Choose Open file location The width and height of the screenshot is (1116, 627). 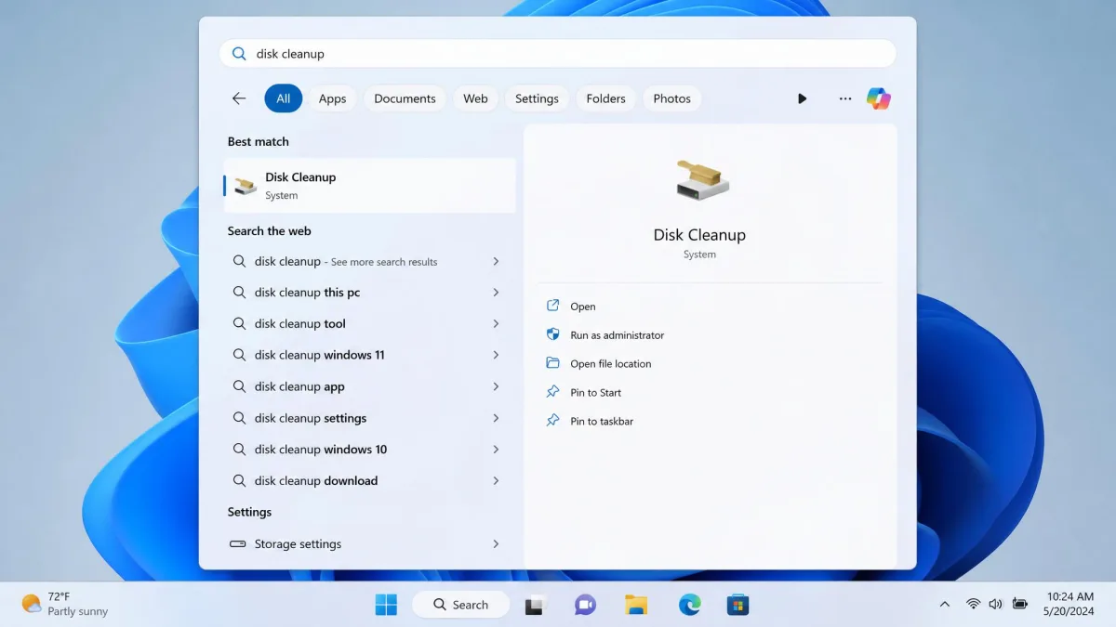coord(611,364)
